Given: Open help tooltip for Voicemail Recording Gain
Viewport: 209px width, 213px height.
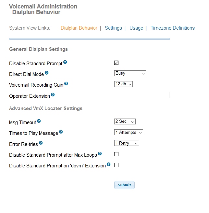Looking at the screenshot, I should point(66,84).
